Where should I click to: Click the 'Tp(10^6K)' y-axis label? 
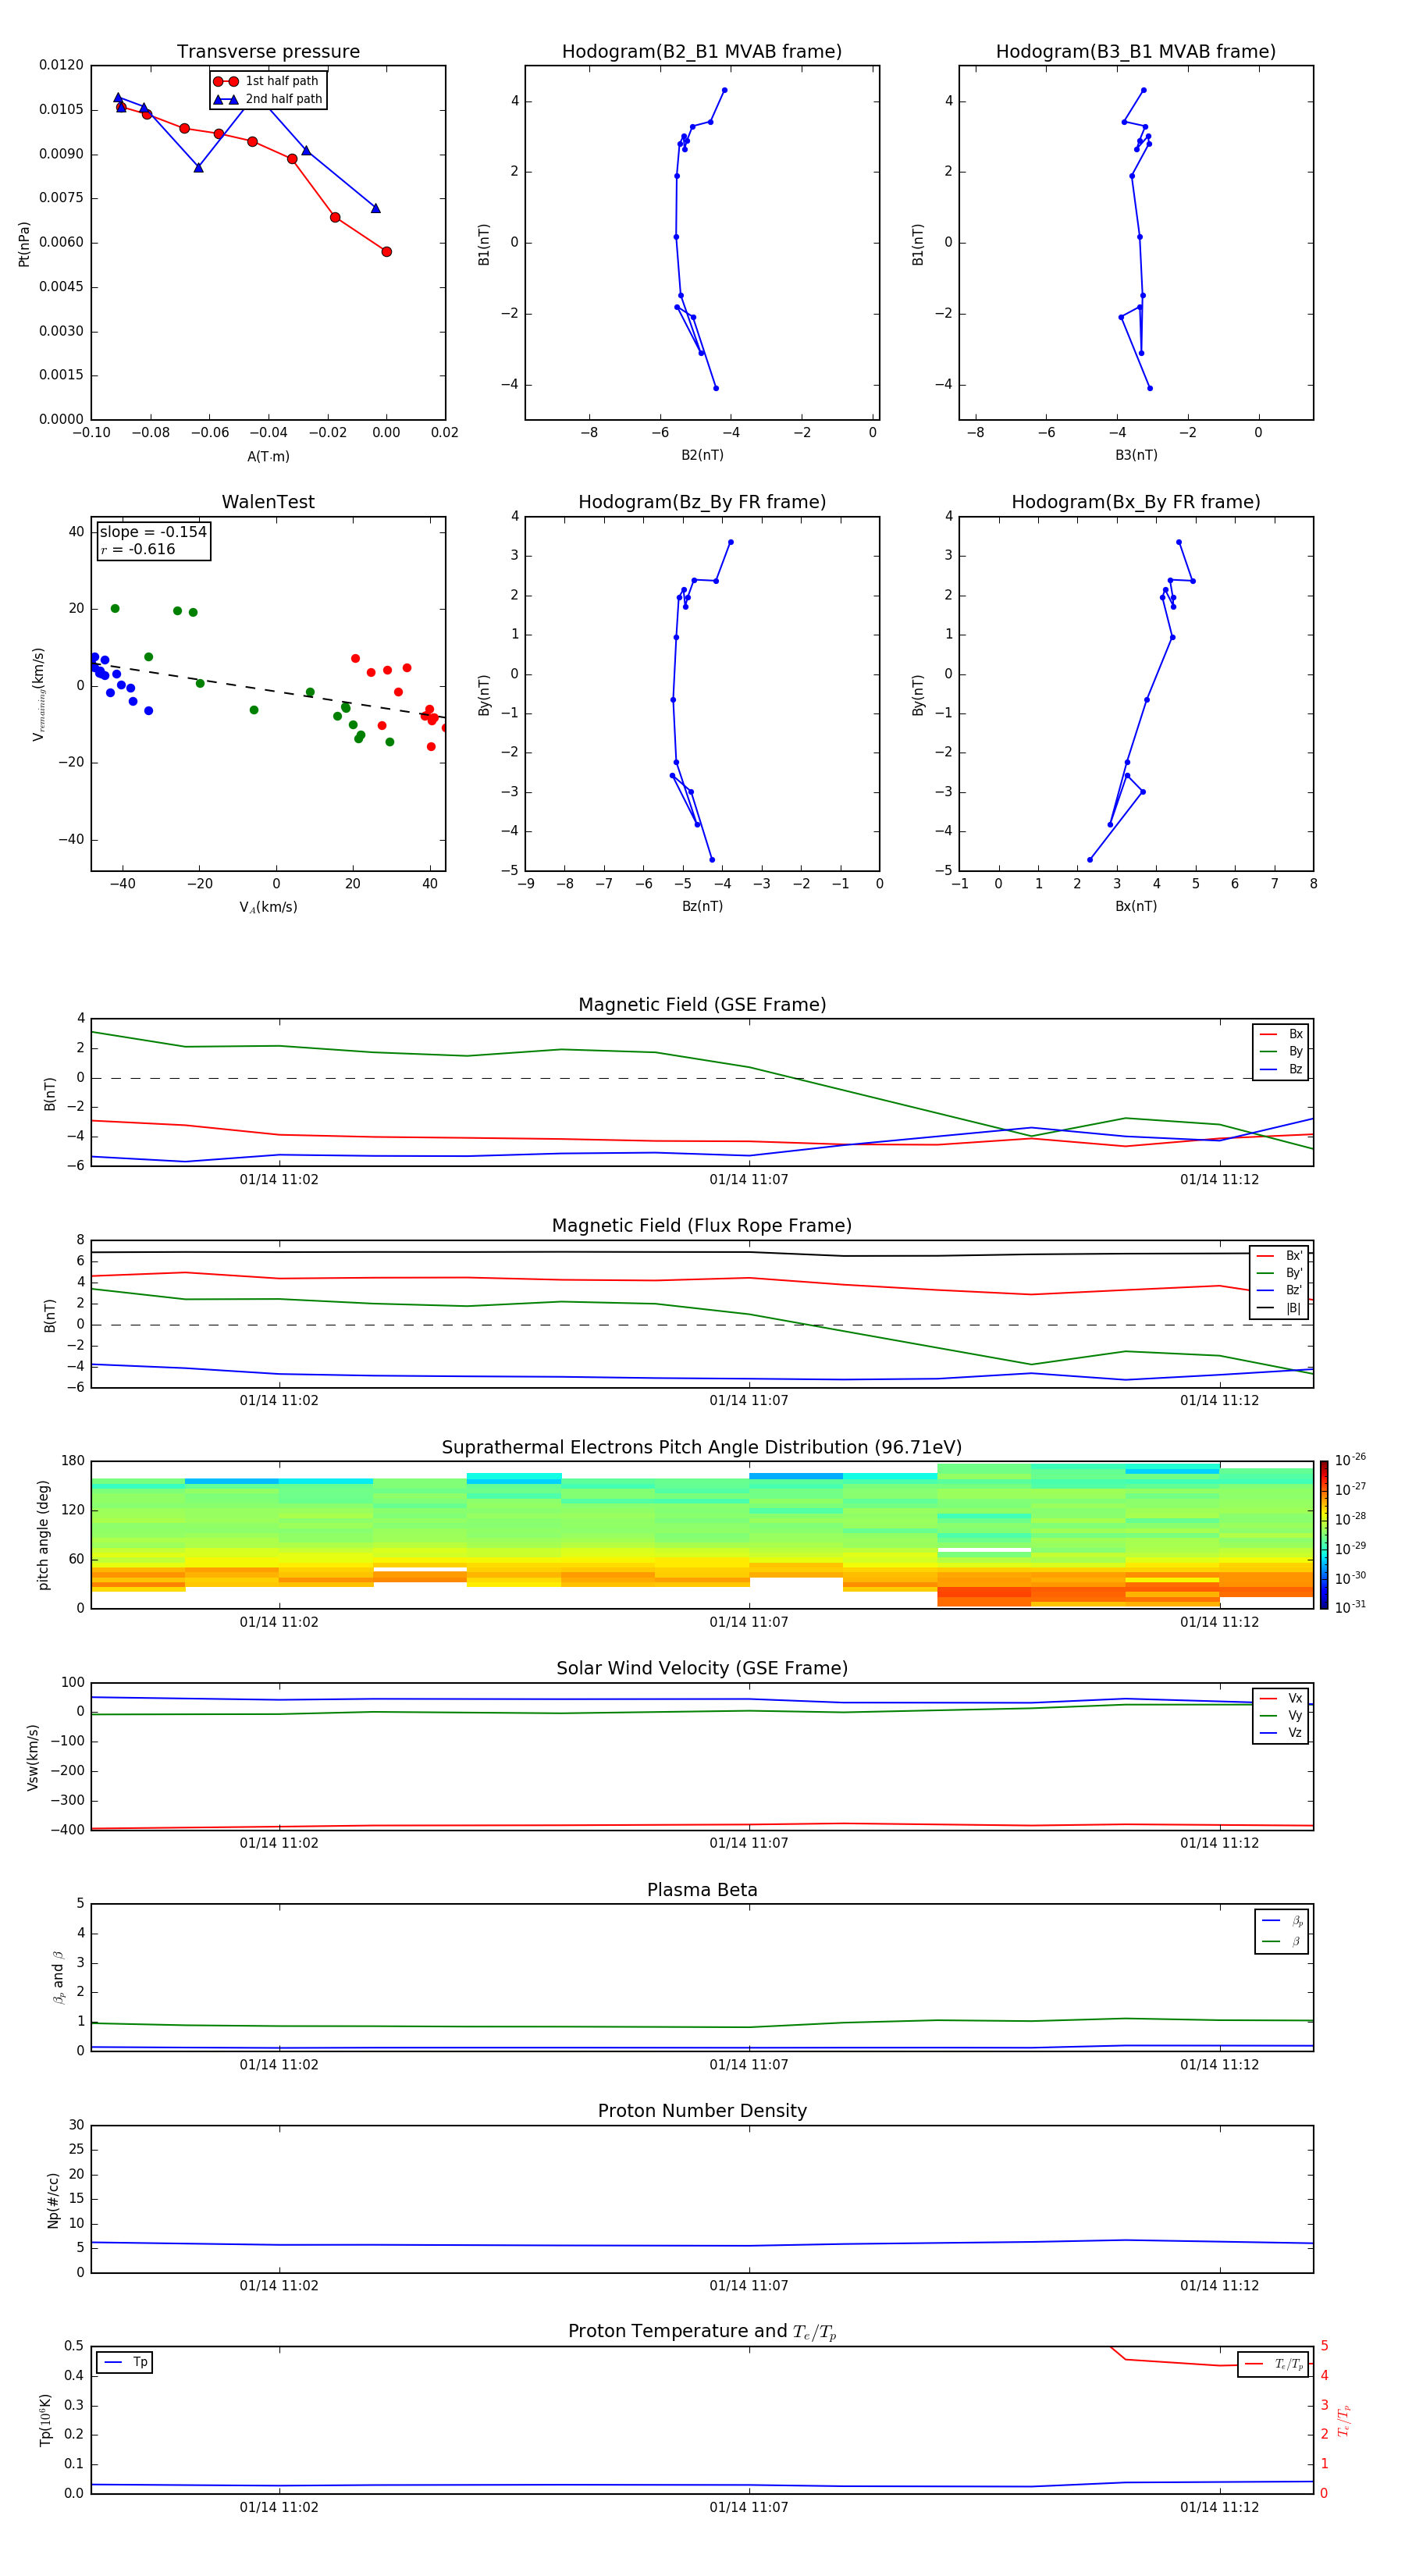point(45,2420)
